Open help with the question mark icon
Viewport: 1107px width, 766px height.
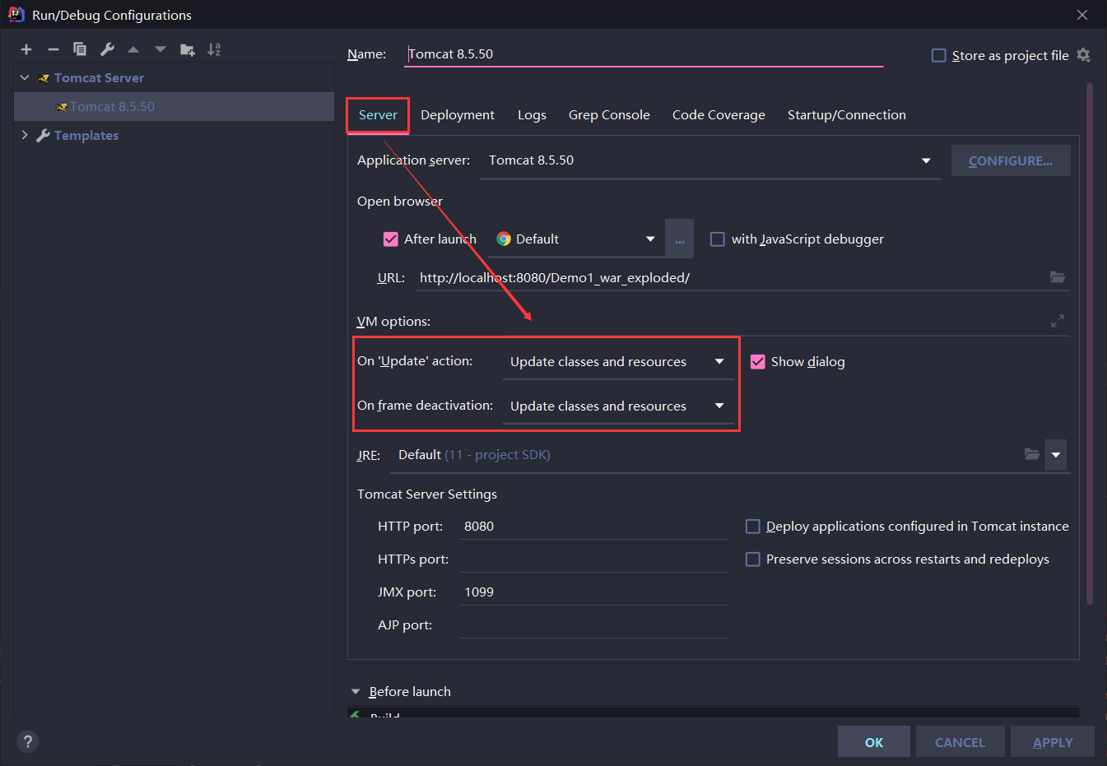pyautogui.click(x=27, y=741)
